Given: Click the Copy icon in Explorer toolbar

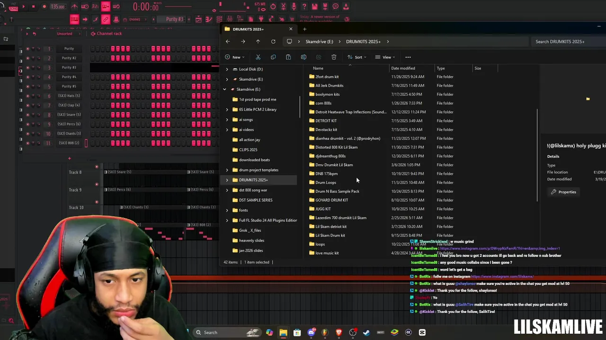Looking at the screenshot, I should tap(273, 57).
